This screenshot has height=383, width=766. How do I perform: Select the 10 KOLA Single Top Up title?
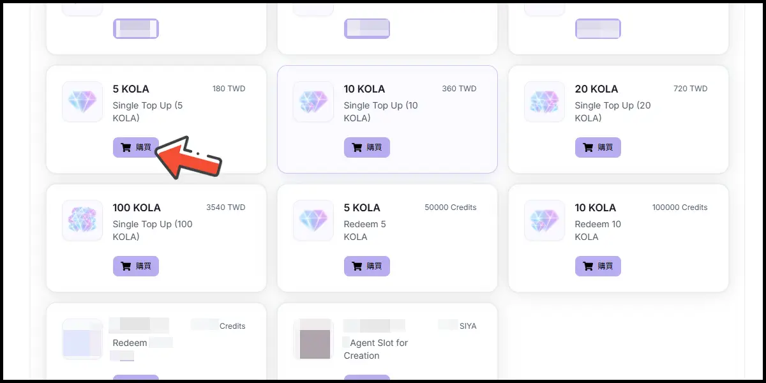click(x=364, y=89)
